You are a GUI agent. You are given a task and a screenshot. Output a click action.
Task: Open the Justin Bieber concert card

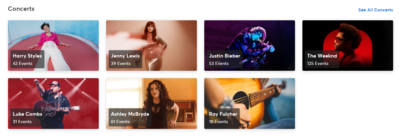pos(250,46)
